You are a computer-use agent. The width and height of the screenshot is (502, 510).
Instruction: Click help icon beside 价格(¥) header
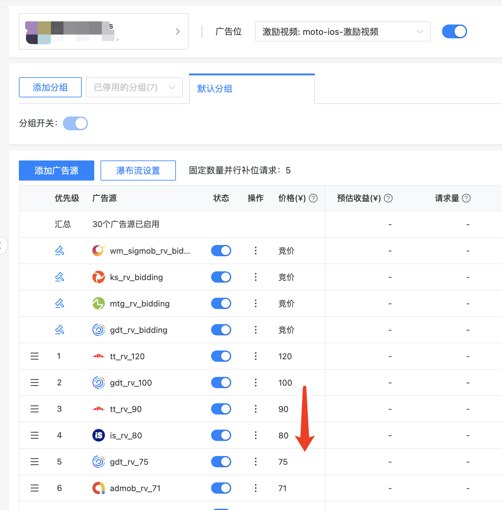(x=313, y=198)
